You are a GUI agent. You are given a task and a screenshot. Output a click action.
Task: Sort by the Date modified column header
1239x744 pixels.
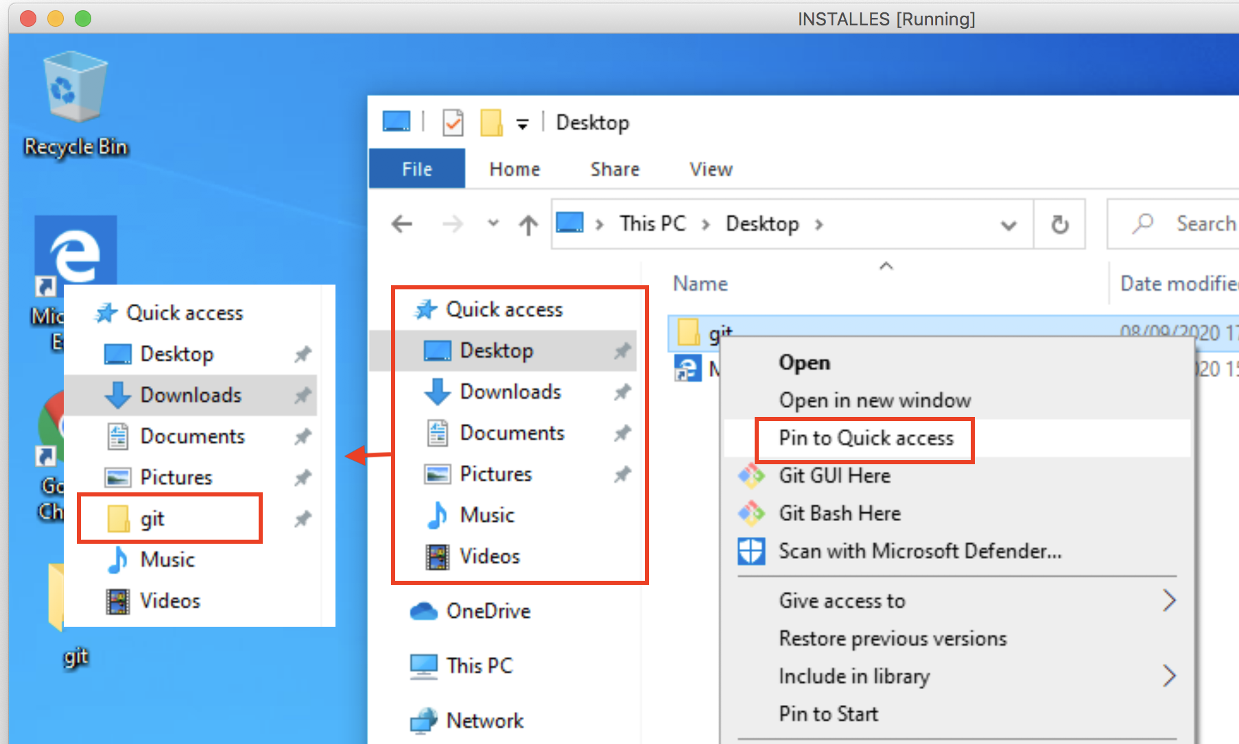(1179, 283)
